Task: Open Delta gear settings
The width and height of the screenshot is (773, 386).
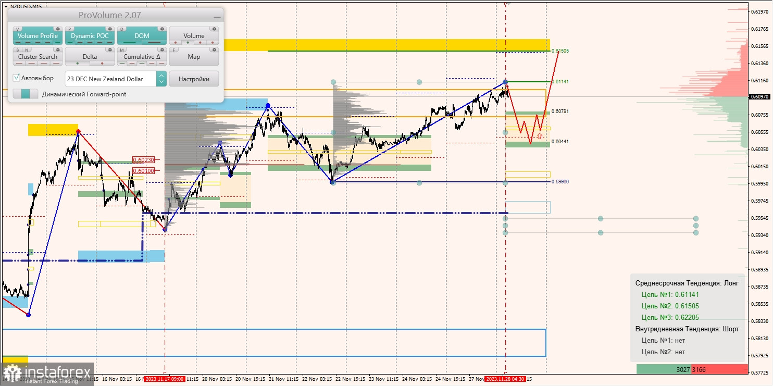Action: pyautogui.click(x=110, y=50)
